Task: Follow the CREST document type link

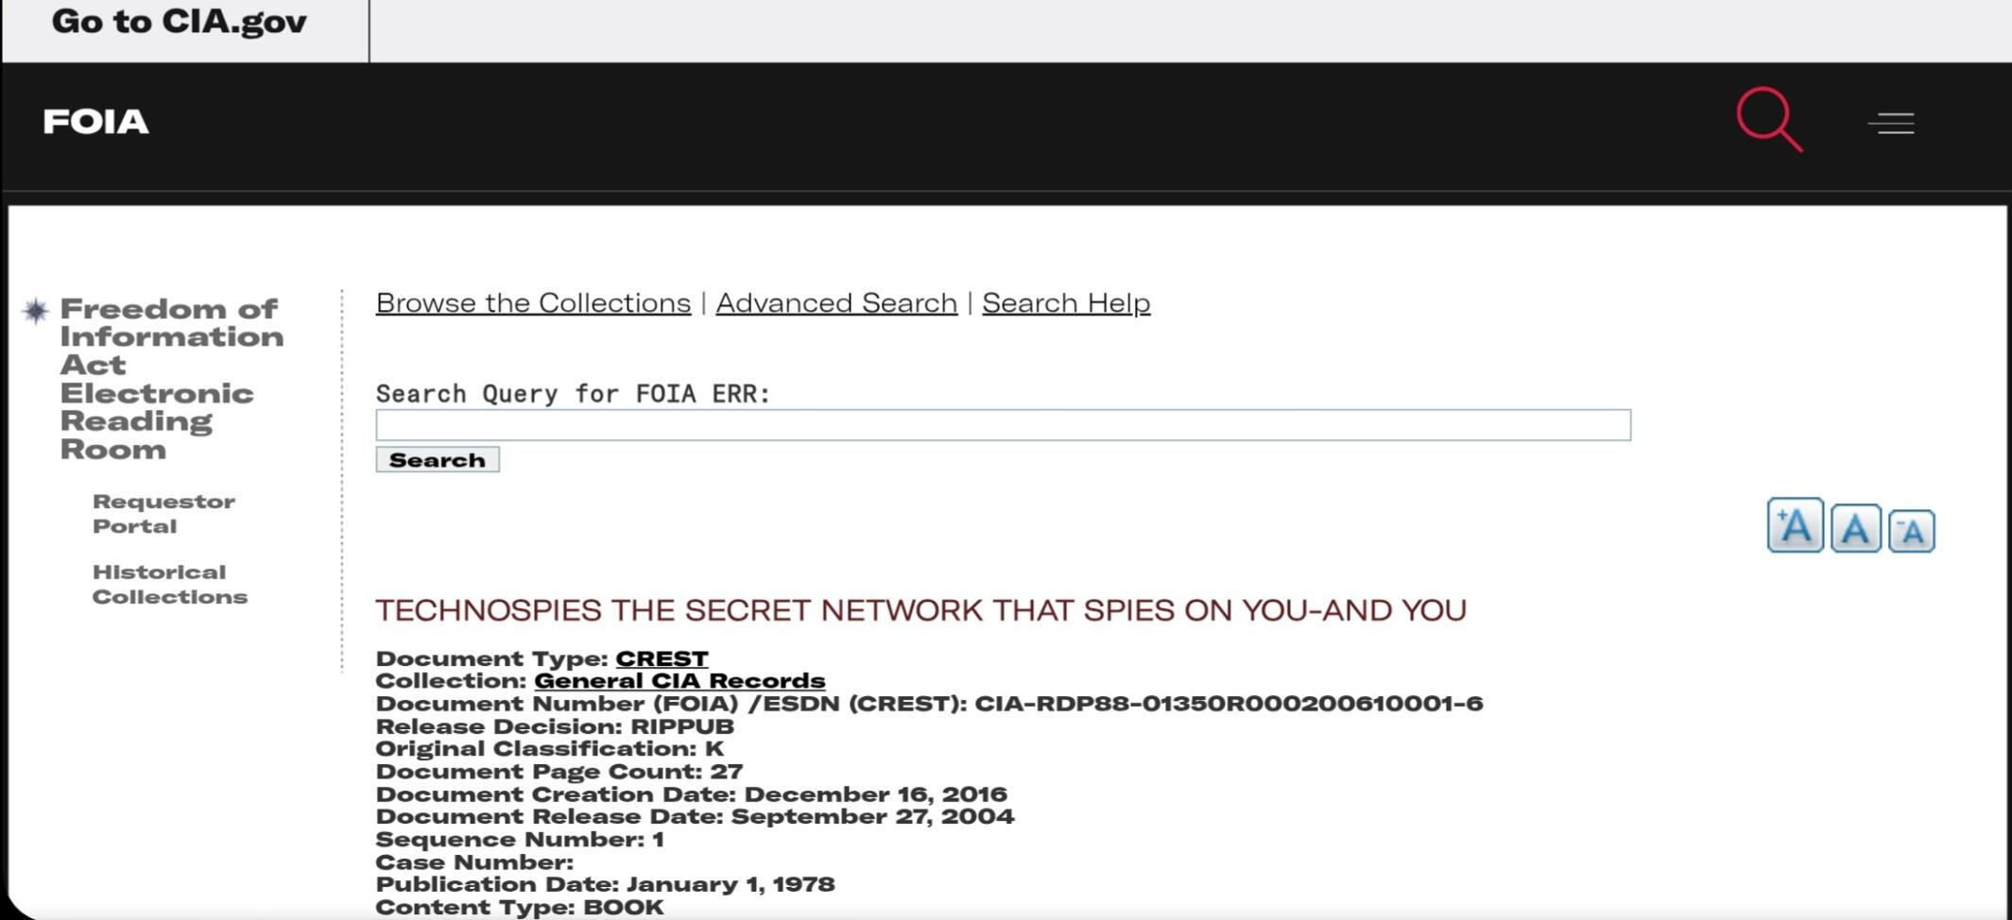Action: pos(662,658)
